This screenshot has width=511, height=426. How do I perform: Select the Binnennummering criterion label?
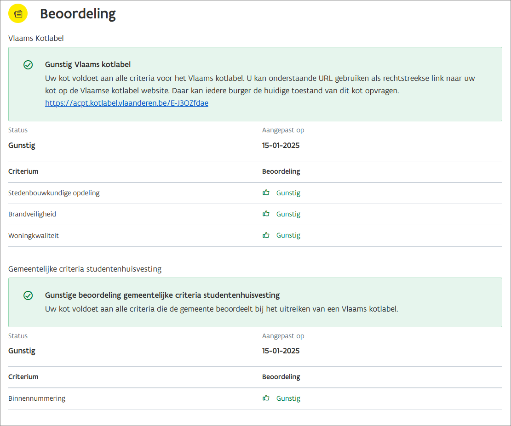click(37, 398)
